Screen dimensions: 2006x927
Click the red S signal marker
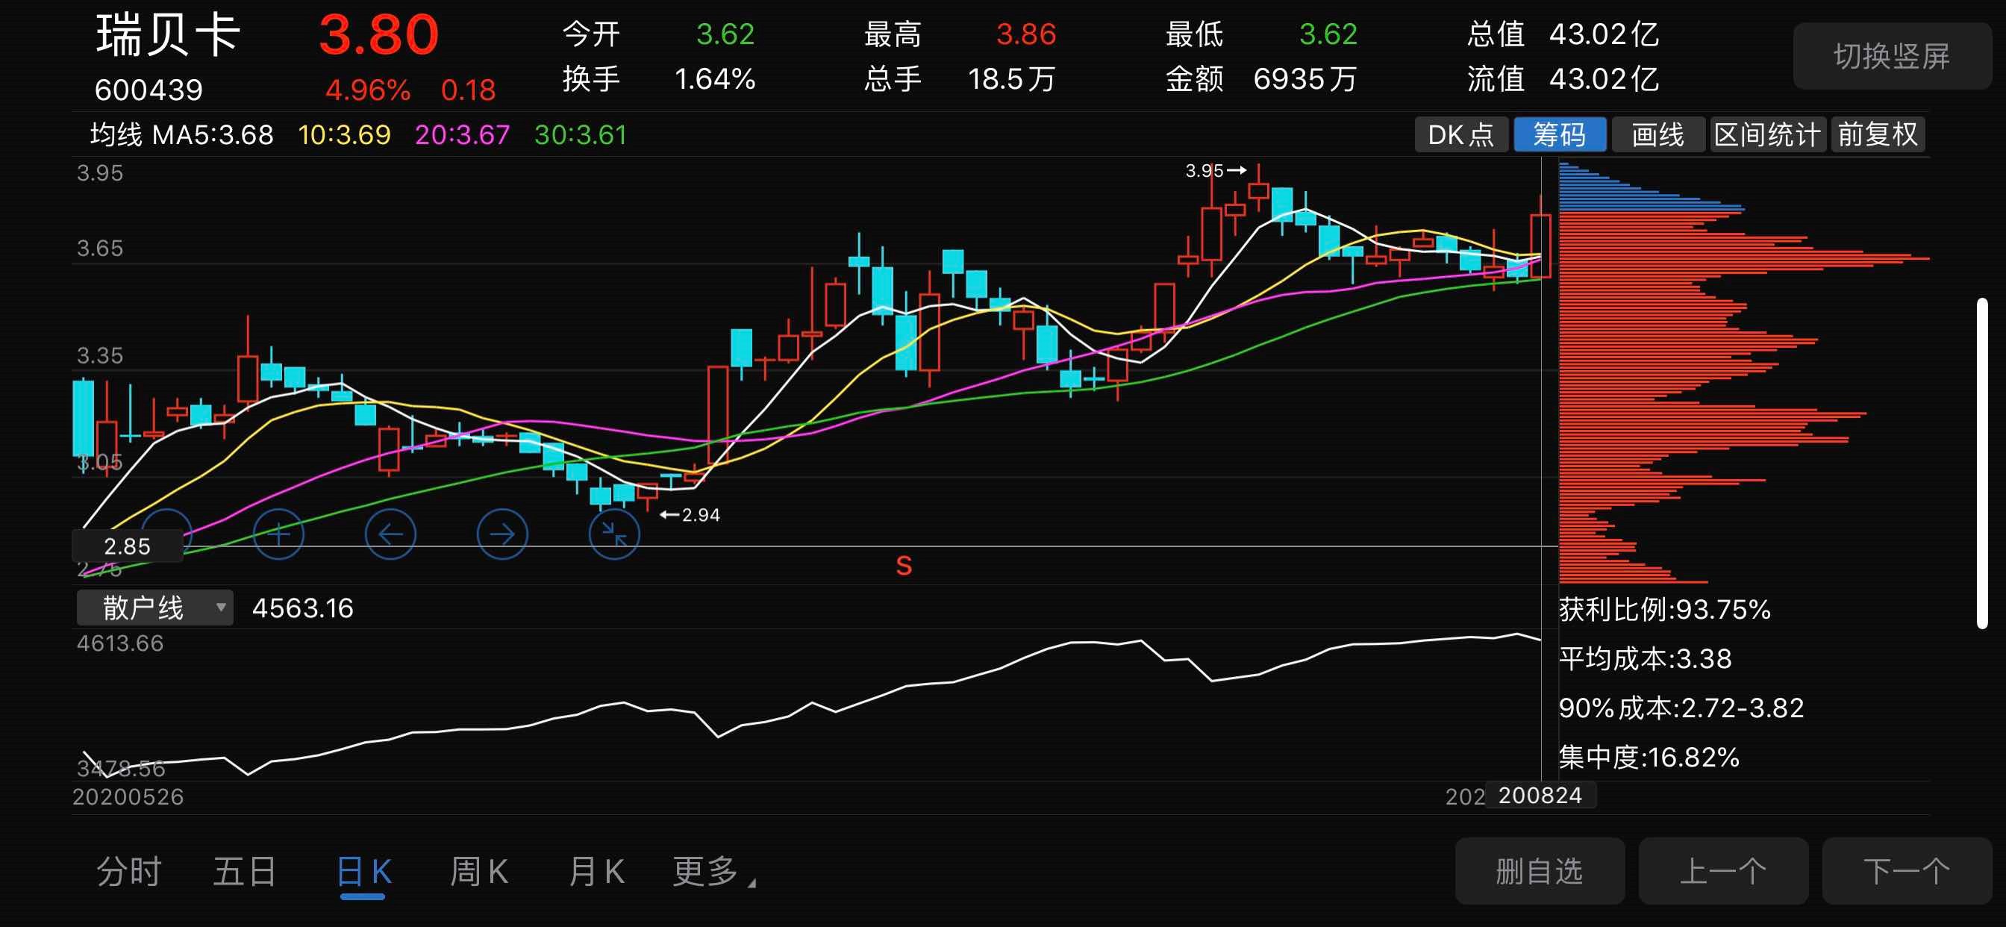903,566
